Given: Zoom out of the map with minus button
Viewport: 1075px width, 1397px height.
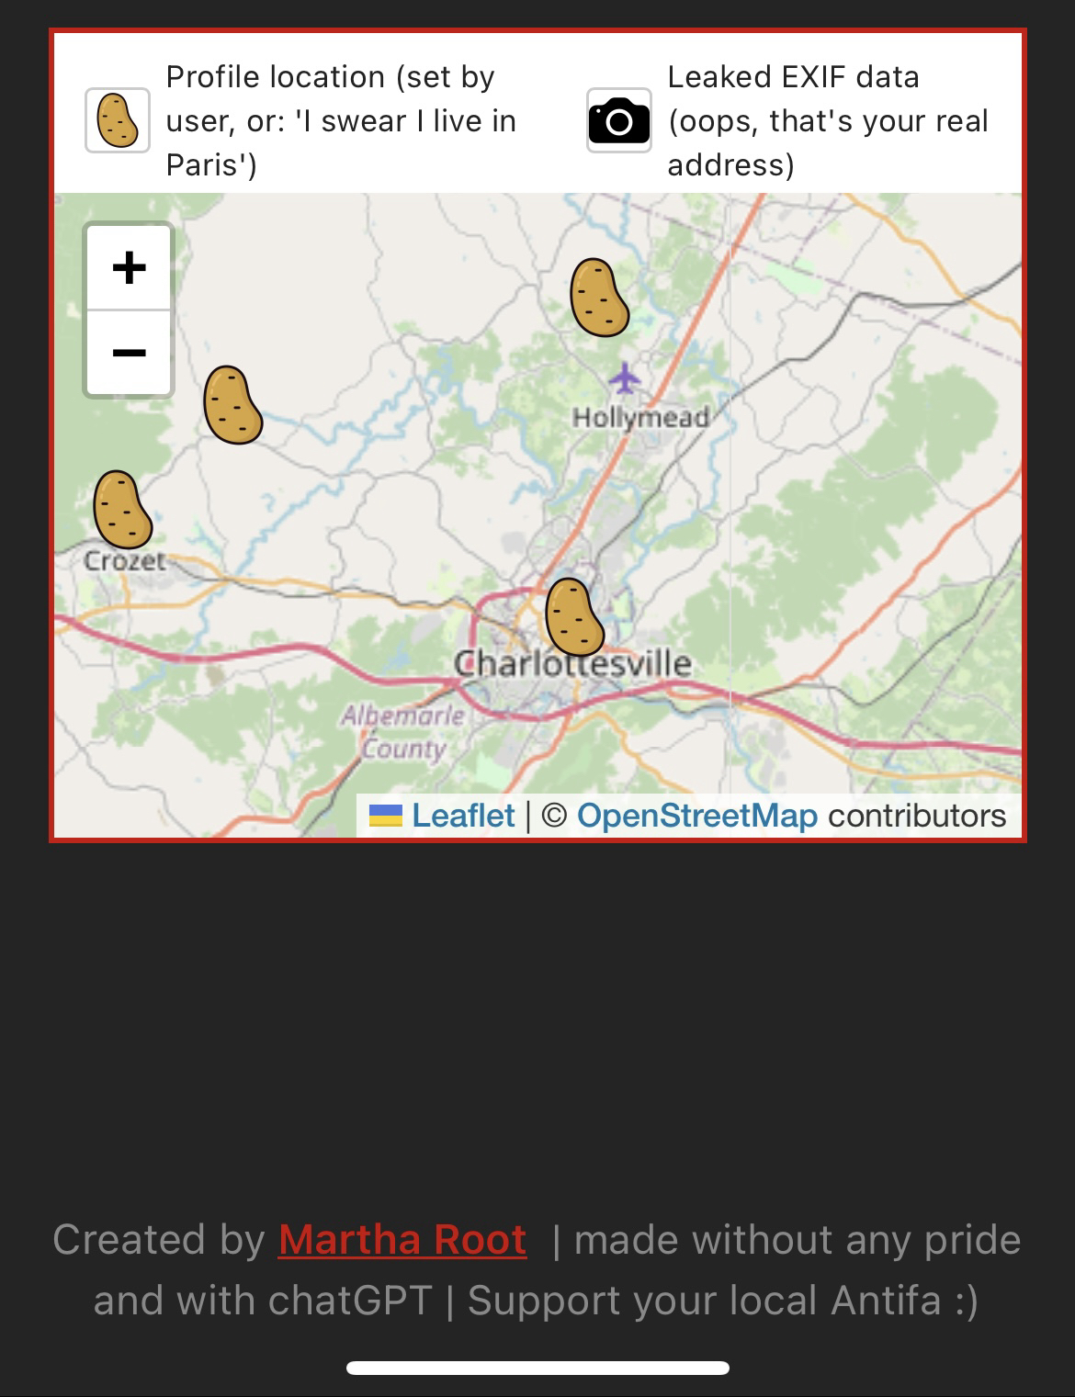Looking at the screenshot, I should tap(129, 353).
